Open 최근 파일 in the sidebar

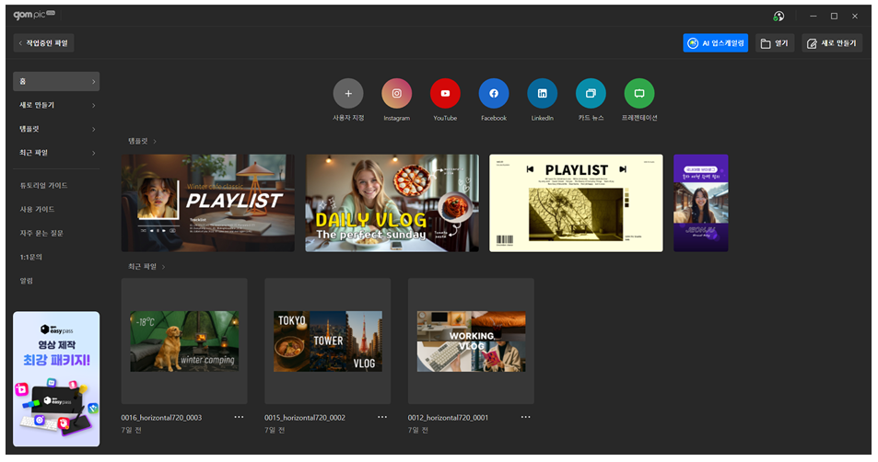click(x=56, y=153)
